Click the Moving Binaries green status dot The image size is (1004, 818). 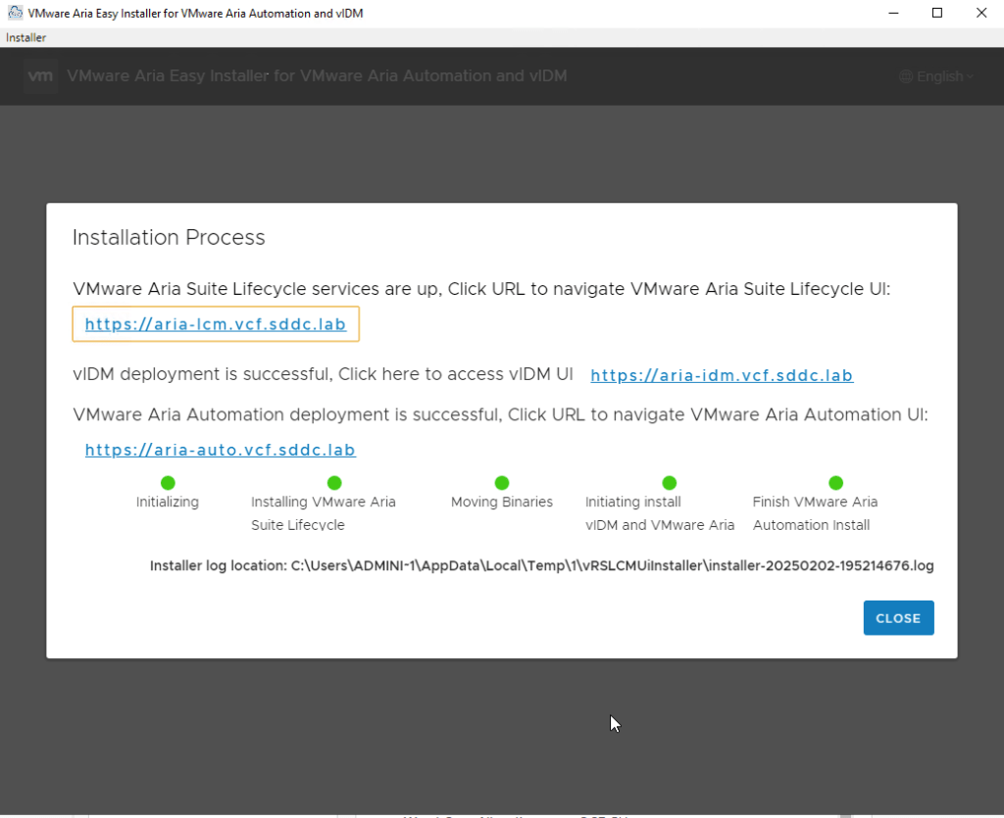click(502, 483)
